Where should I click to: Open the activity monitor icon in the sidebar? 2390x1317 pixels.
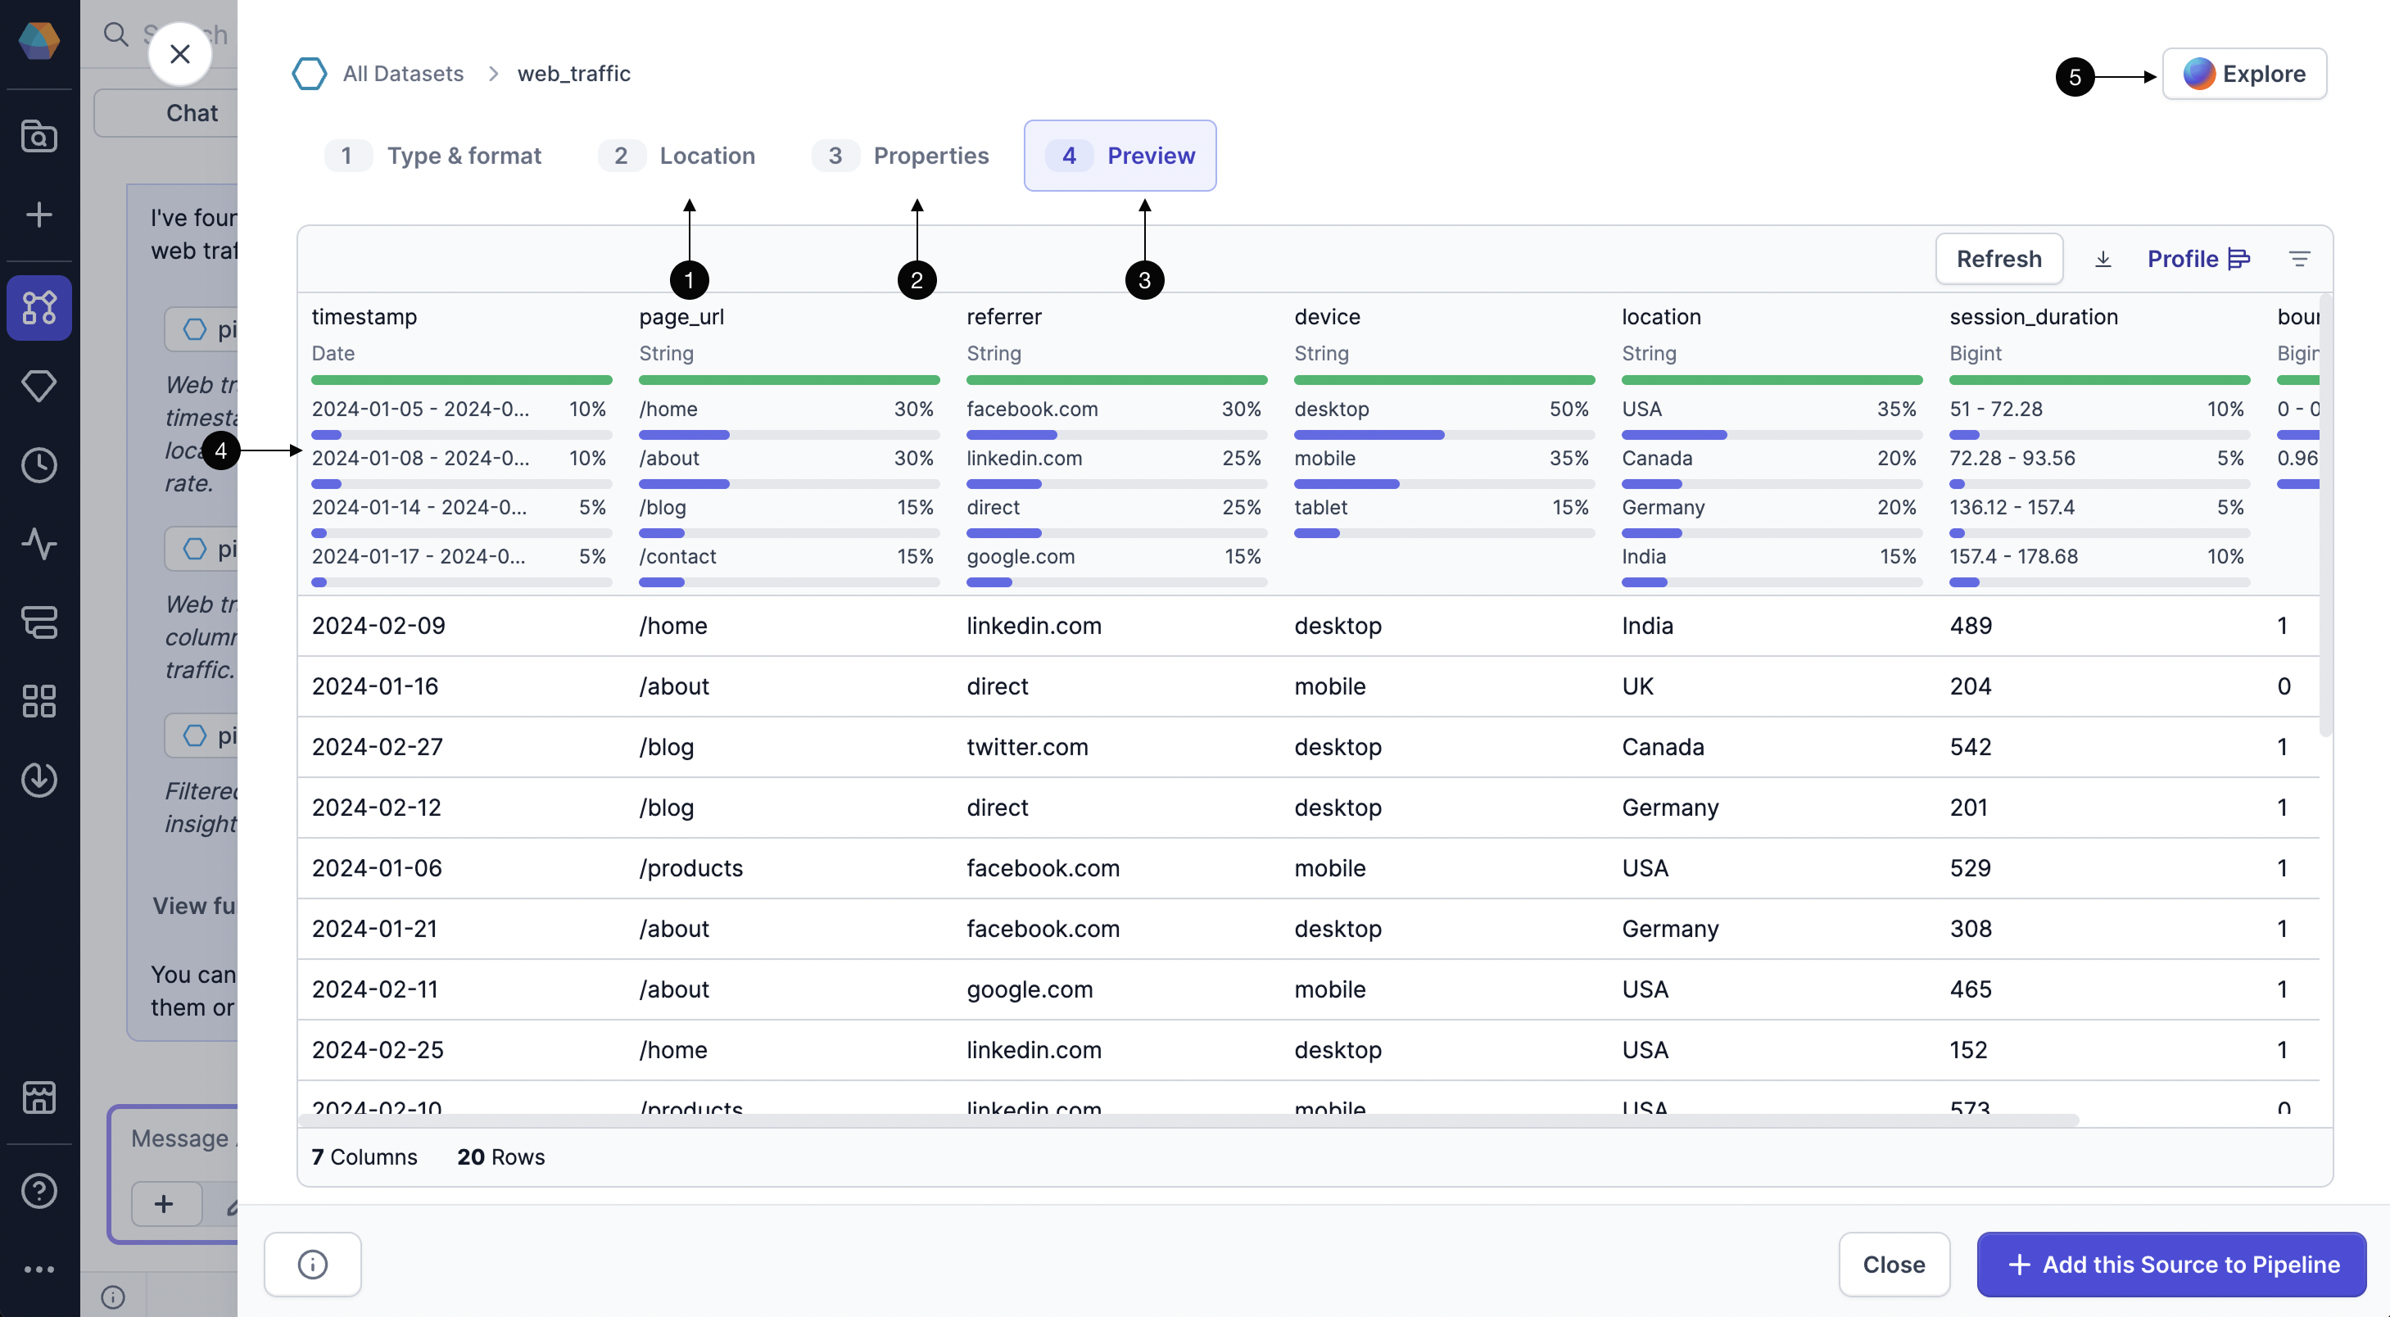(39, 545)
